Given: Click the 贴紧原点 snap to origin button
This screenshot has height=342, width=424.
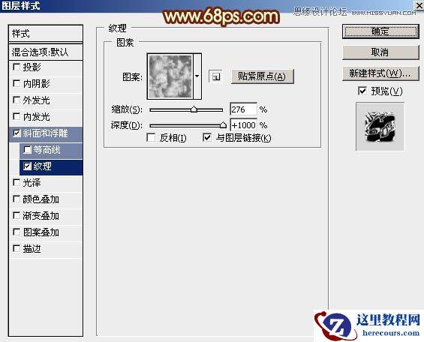Looking at the screenshot, I should 263,76.
